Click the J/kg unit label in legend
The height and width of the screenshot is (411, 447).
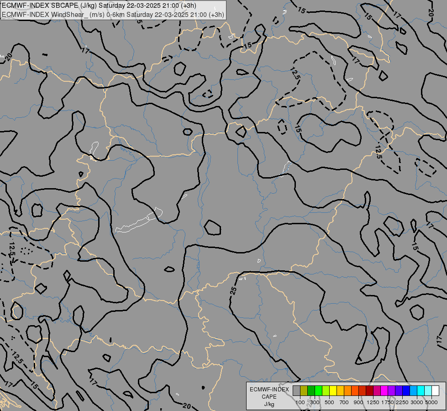pyautogui.click(x=269, y=404)
